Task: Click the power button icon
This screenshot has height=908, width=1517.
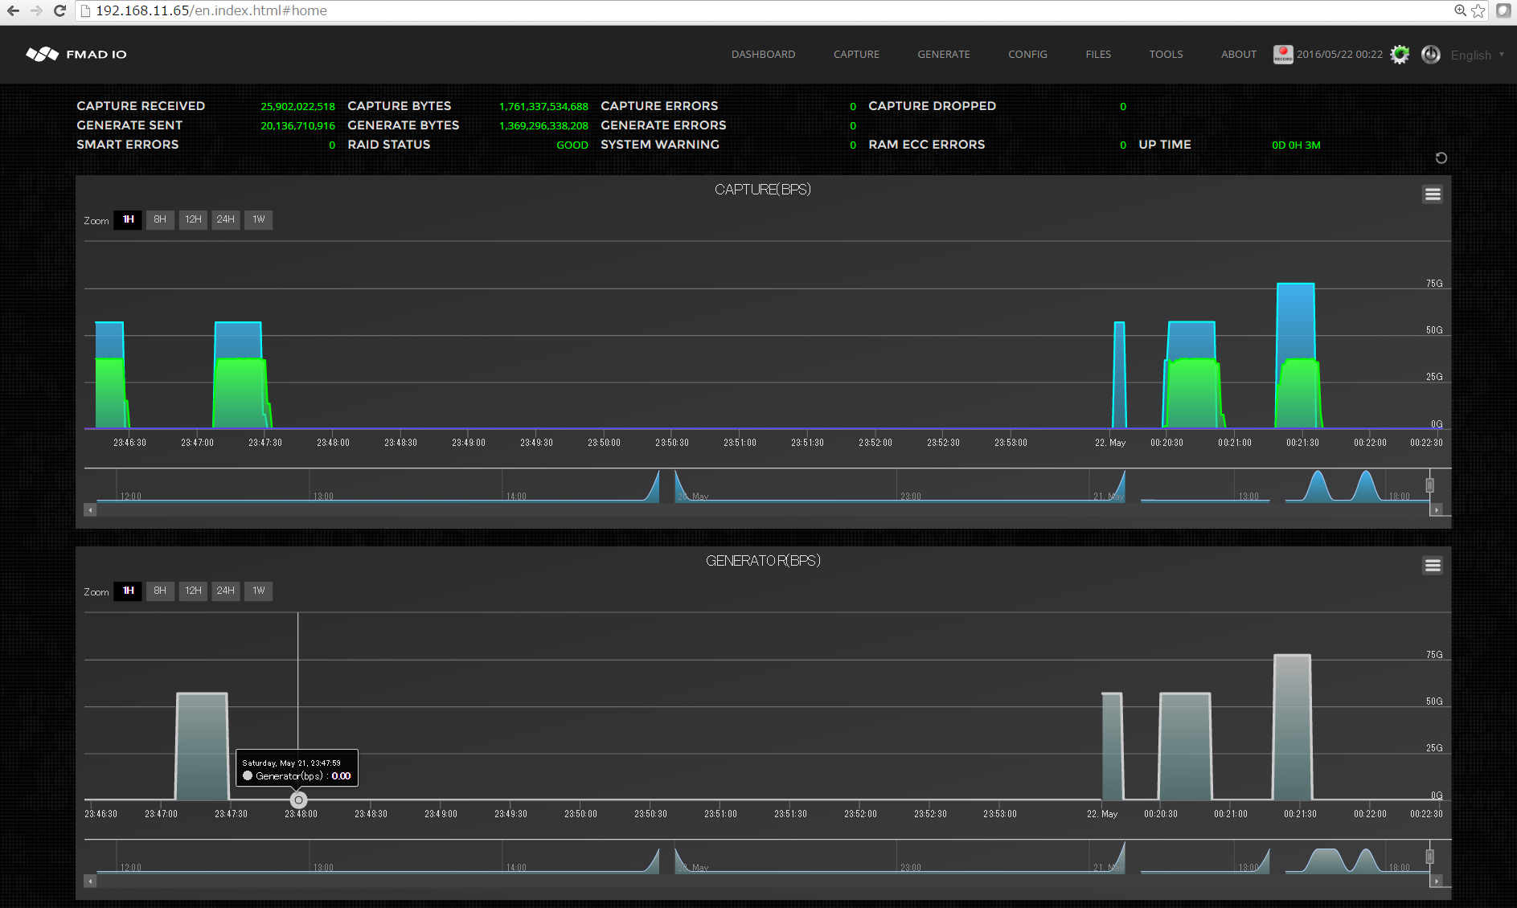Action: click(x=1430, y=54)
